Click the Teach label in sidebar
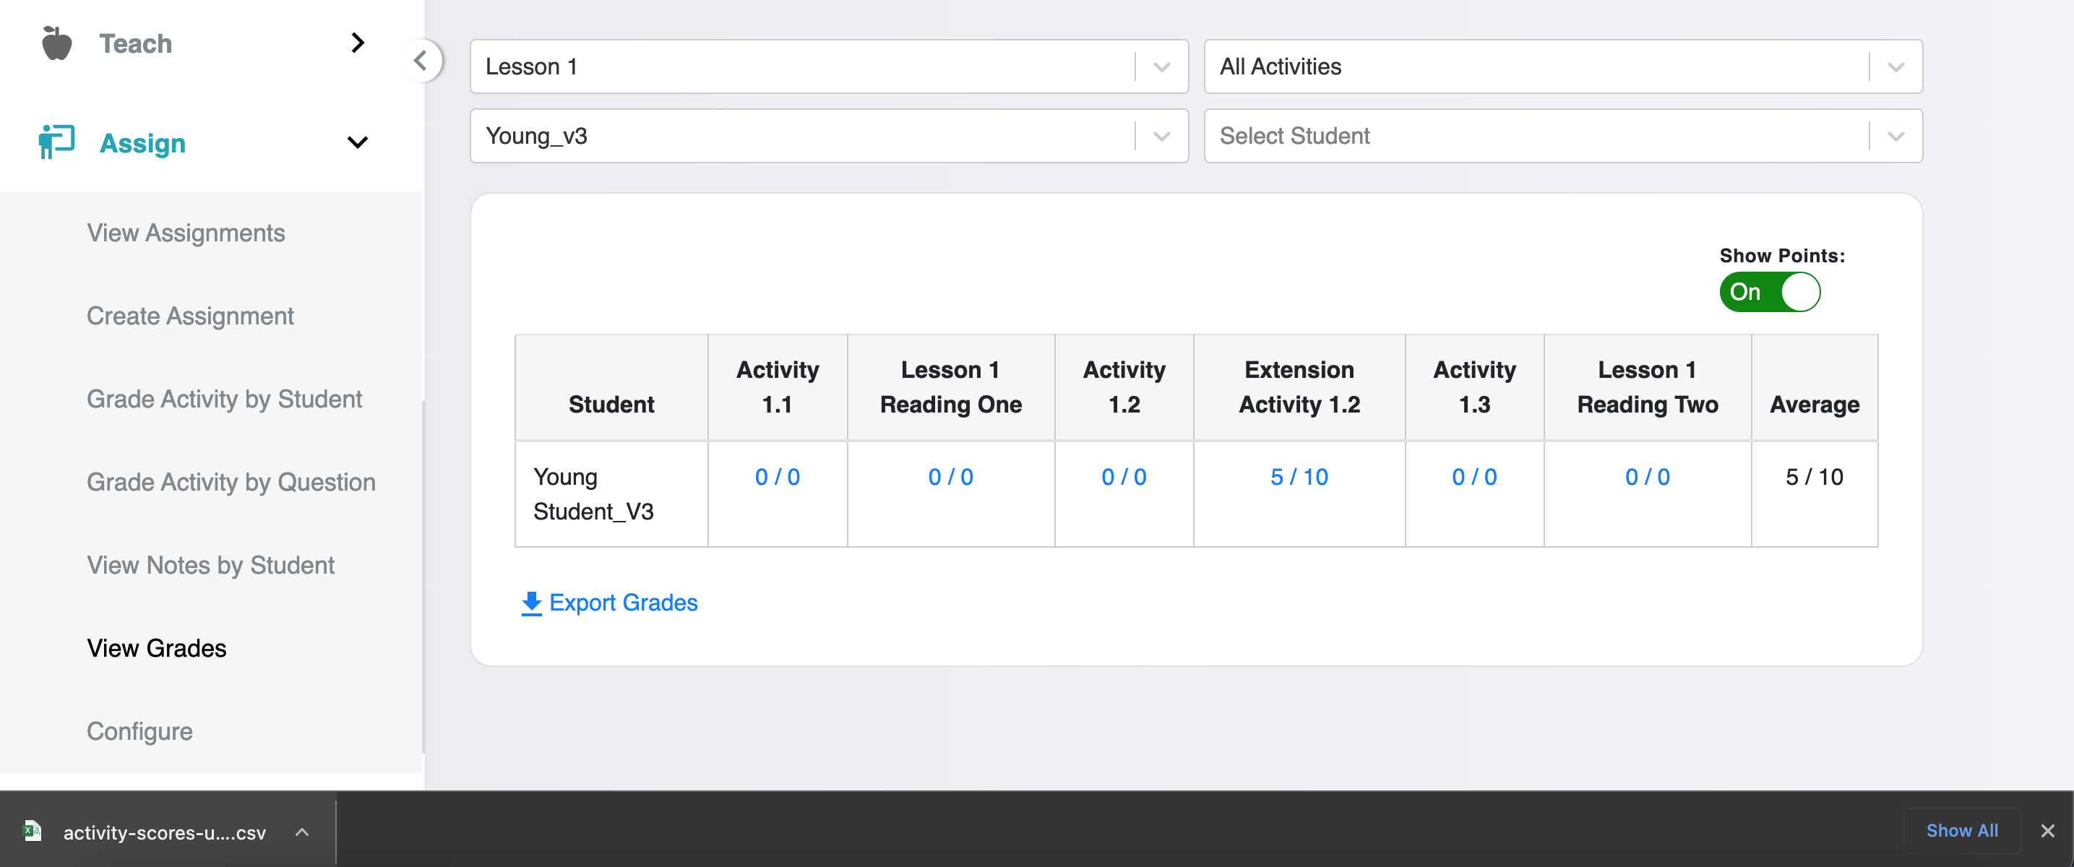 [135, 43]
